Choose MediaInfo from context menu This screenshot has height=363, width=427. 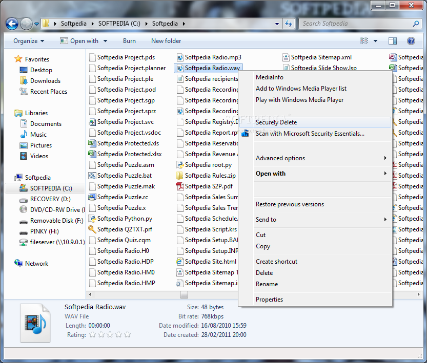pyautogui.click(x=315, y=77)
